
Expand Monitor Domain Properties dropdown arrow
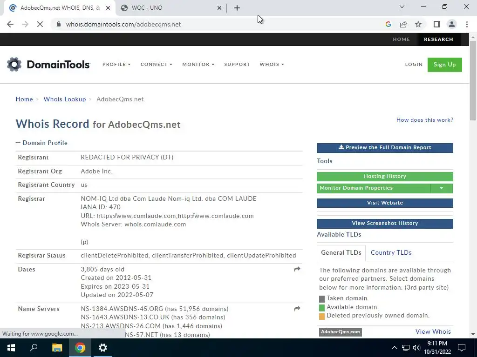pyautogui.click(x=442, y=188)
